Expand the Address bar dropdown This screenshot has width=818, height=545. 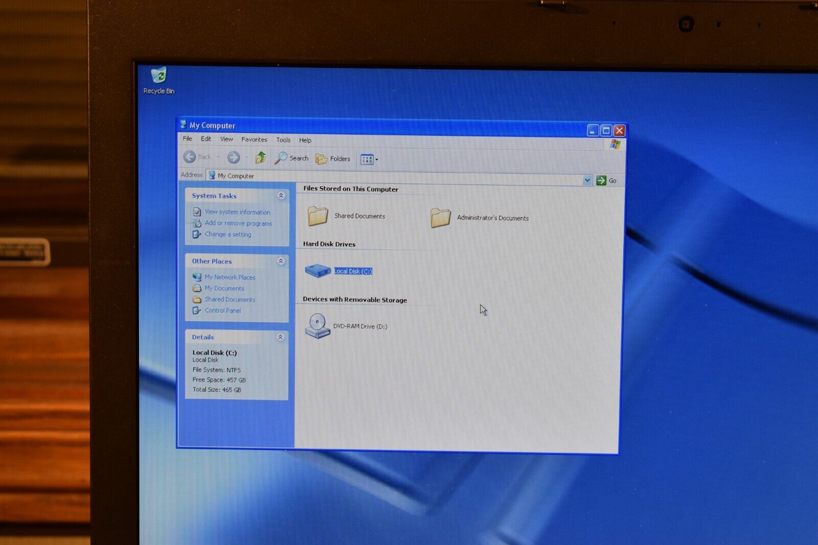click(587, 180)
